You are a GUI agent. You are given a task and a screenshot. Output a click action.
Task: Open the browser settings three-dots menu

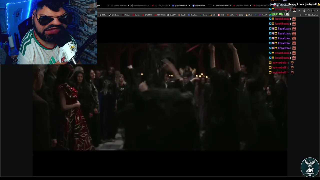pyautogui.click(x=317, y=10)
